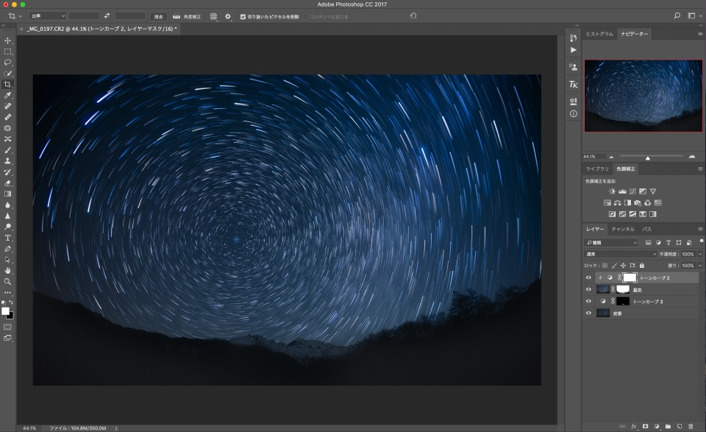
Task: Switch to the チャンネル tab
Action: pyautogui.click(x=623, y=230)
